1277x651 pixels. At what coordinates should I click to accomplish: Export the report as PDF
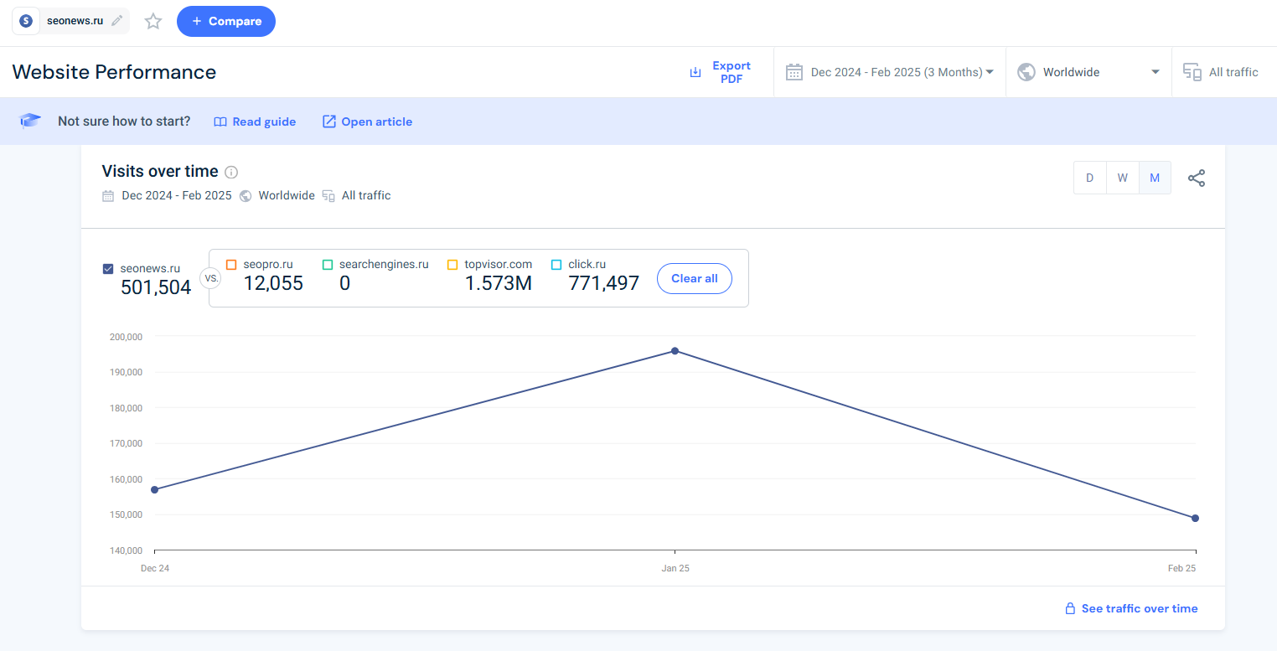coord(720,72)
